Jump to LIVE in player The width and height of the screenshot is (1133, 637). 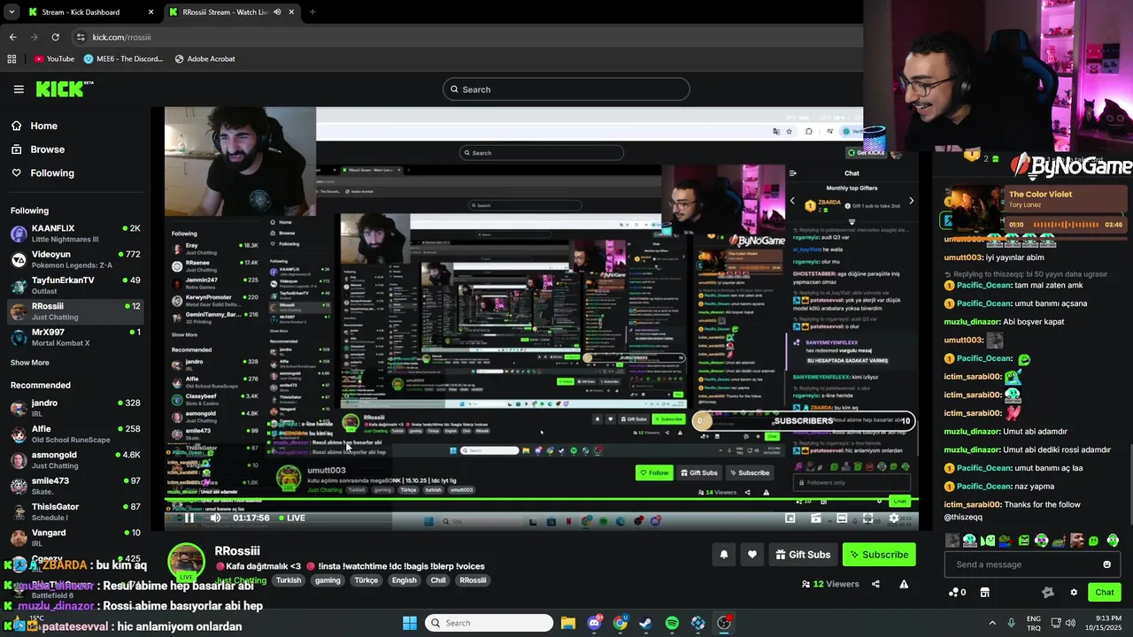[292, 518]
